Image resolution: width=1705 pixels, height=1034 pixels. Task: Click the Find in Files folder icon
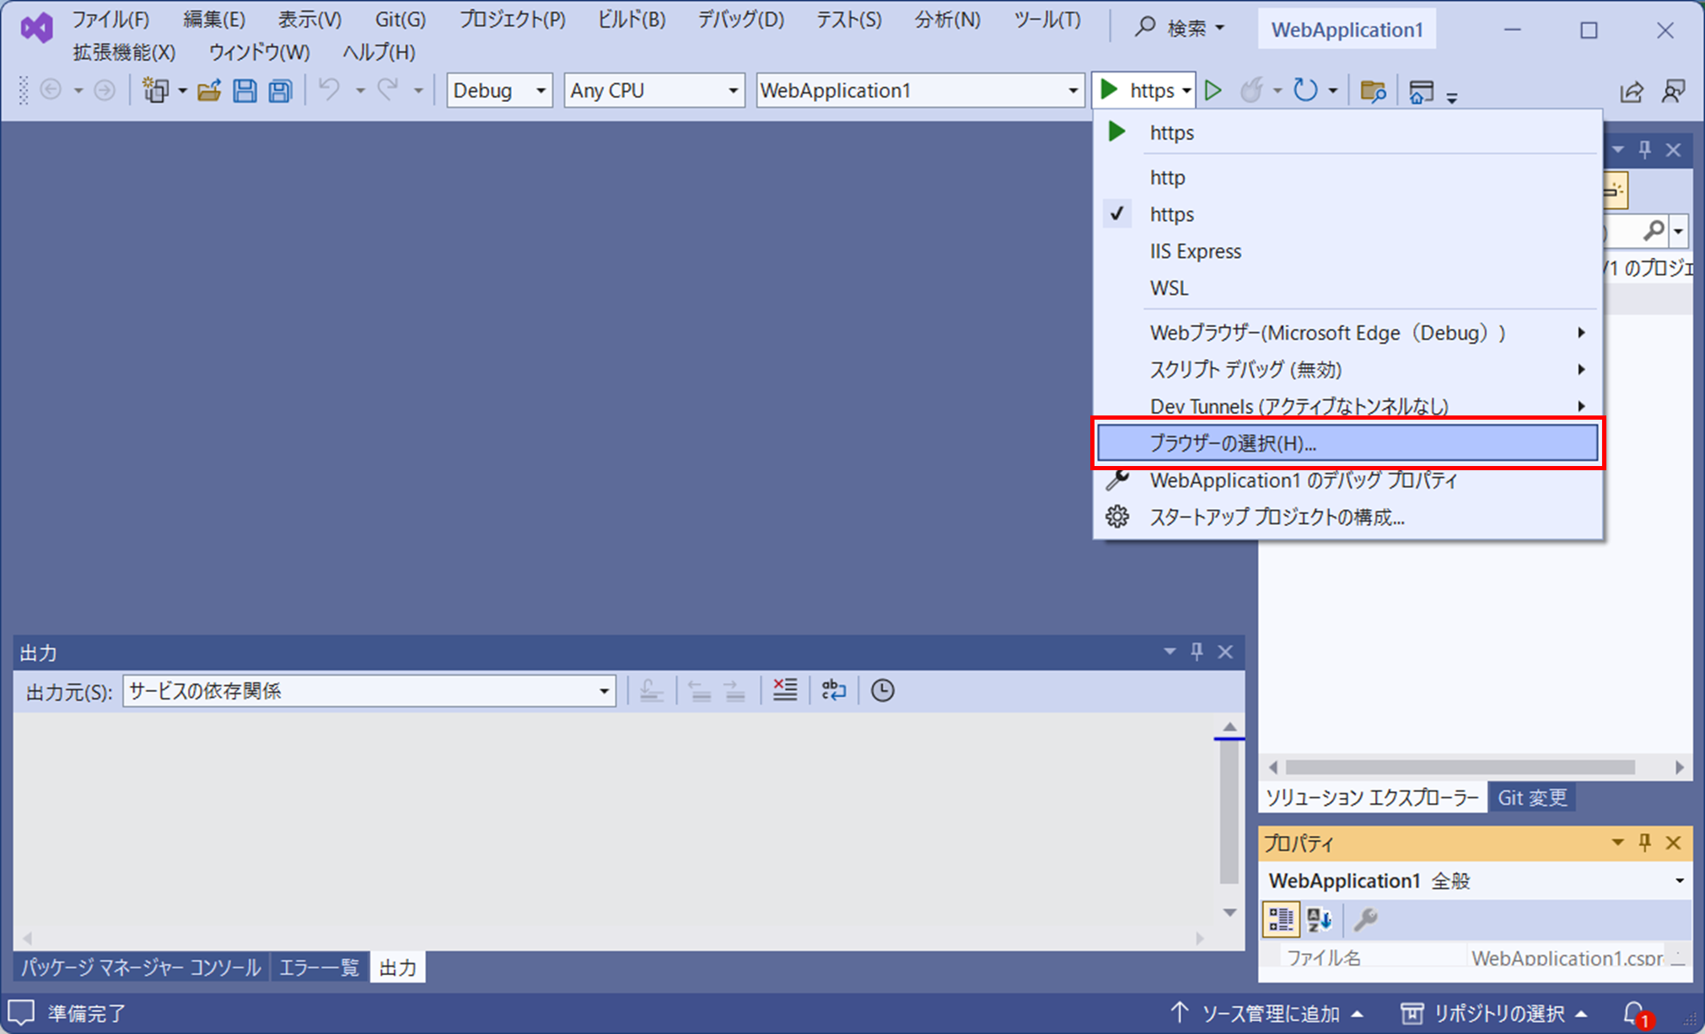[x=1373, y=90]
